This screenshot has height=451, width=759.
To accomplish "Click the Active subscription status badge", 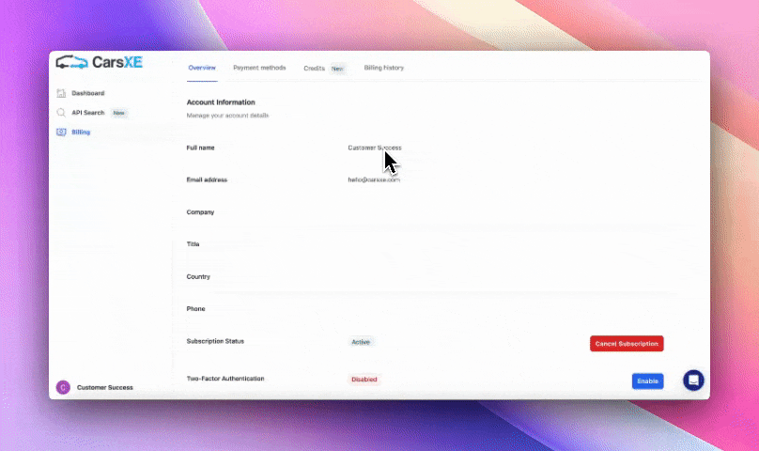I will coord(361,342).
